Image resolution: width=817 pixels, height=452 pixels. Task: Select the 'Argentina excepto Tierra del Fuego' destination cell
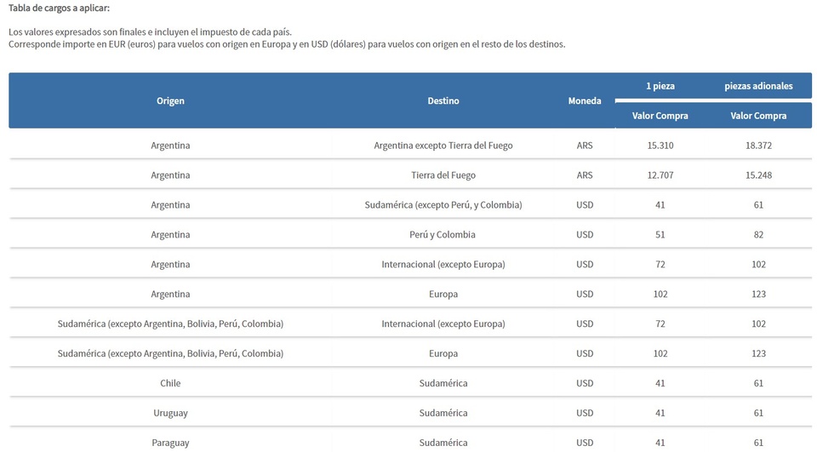click(443, 146)
